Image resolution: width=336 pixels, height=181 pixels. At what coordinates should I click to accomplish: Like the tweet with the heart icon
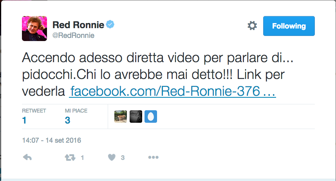[112, 158]
